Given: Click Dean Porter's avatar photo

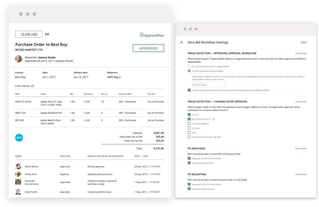Looking at the screenshot, I should [18, 192].
